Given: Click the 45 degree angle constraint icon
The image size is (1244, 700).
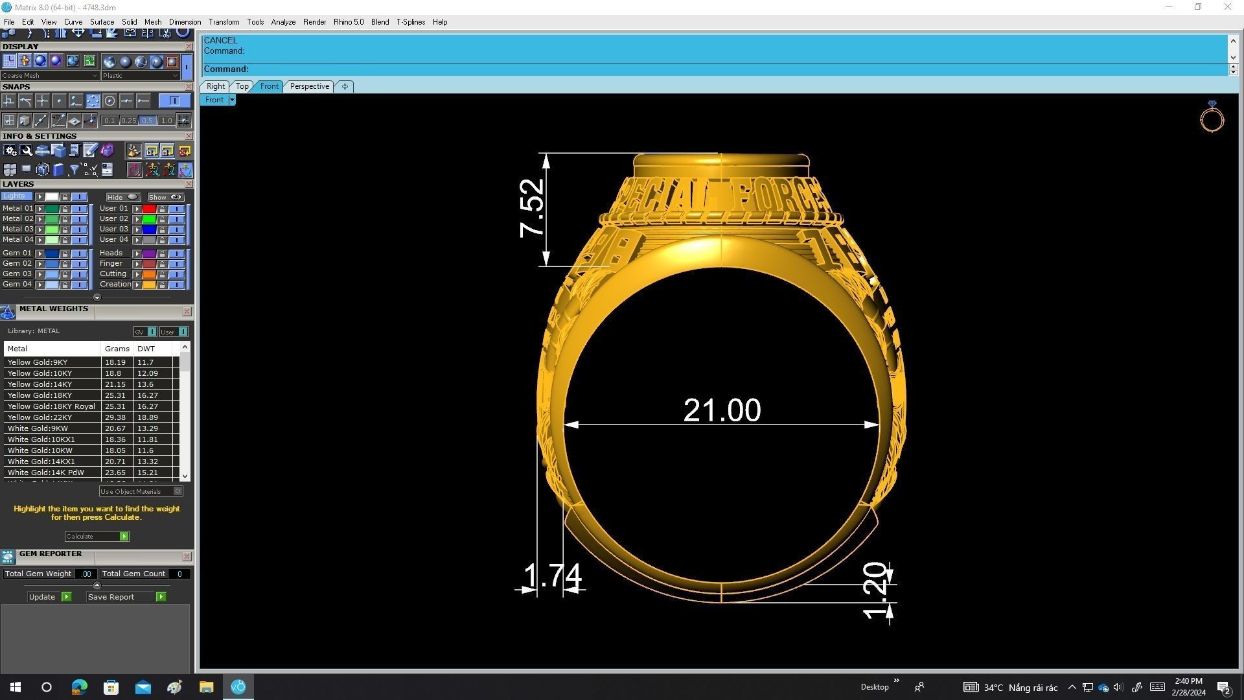Looking at the screenshot, I should point(58,120).
